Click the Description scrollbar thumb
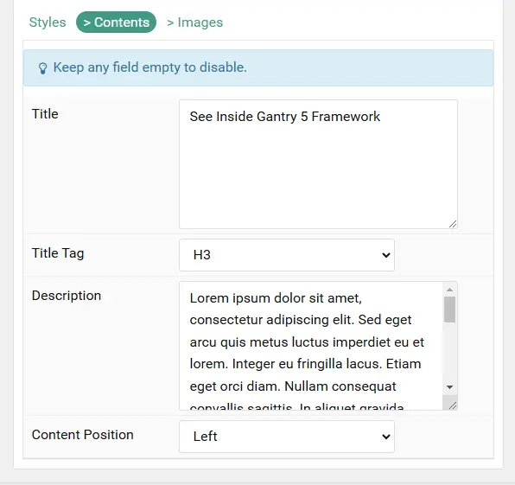This screenshot has width=515, height=485. coord(449,310)
